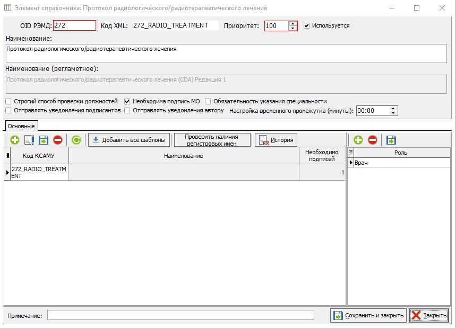Open the История log

click(276, 140)
